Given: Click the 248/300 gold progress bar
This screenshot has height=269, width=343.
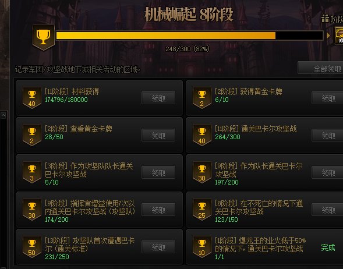Looking at the screenshot, I should (190, 36).
